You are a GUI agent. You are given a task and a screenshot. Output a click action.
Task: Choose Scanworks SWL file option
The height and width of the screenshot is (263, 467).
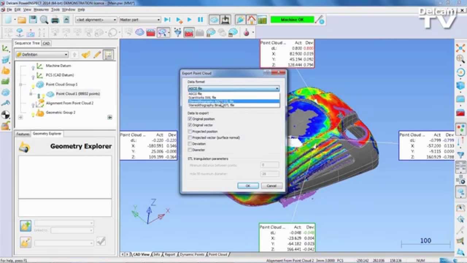tap(233, 98)
